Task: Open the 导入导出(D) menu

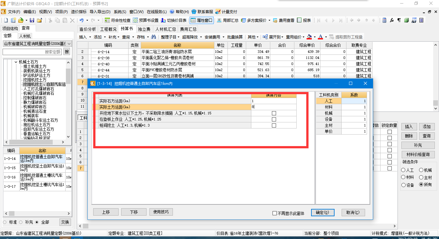Action: pyautogui.click(x=100, y=12)
